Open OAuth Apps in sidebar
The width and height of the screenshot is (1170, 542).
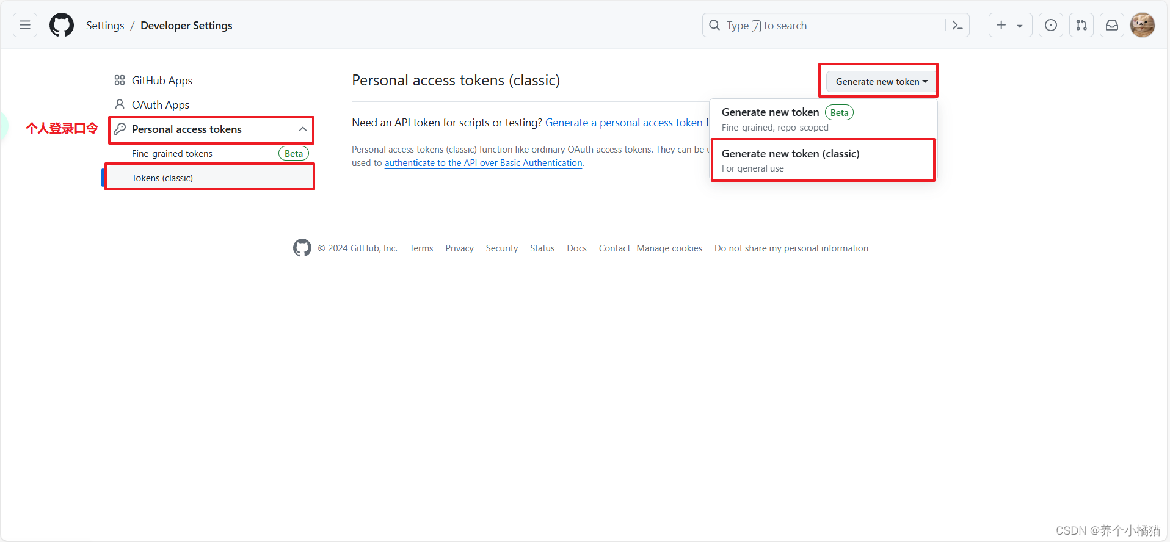tap(161, 104)
